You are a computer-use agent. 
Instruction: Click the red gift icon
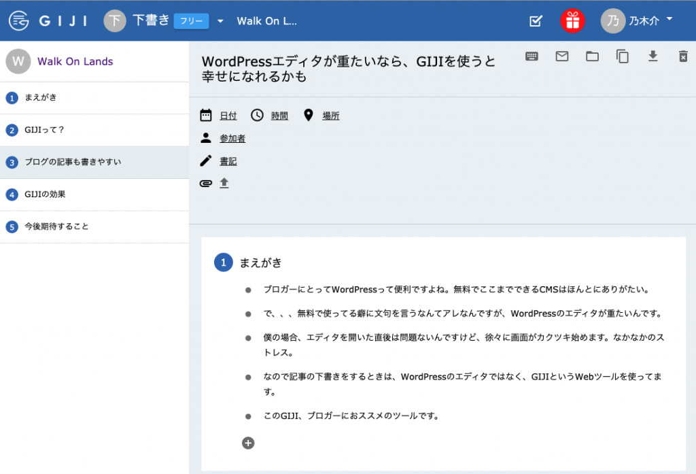572,21
